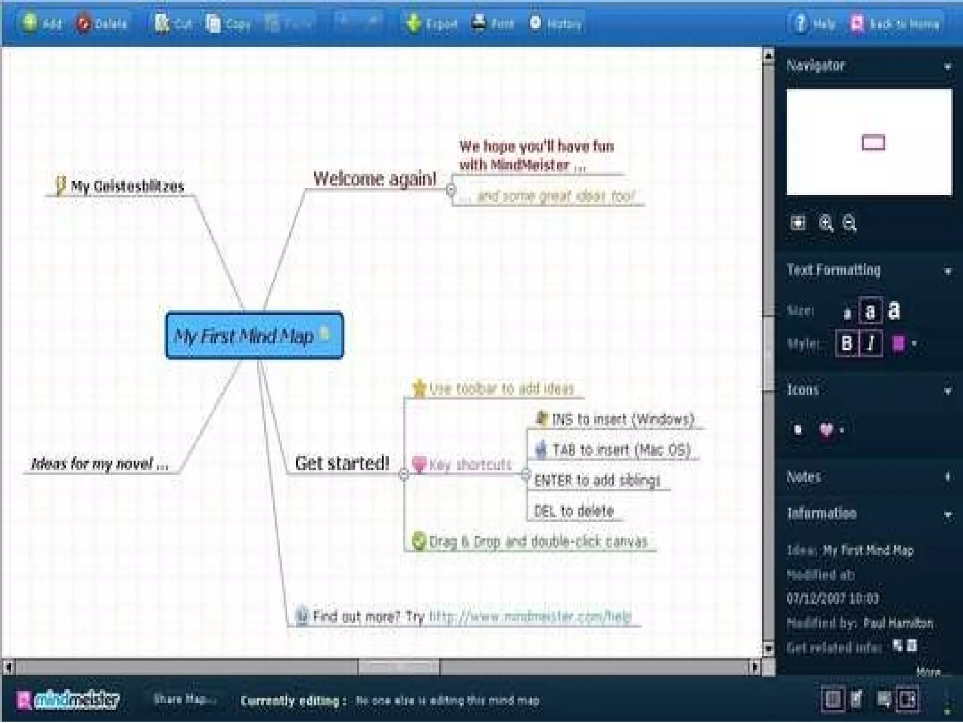Click the Print icon

(479, 22)
